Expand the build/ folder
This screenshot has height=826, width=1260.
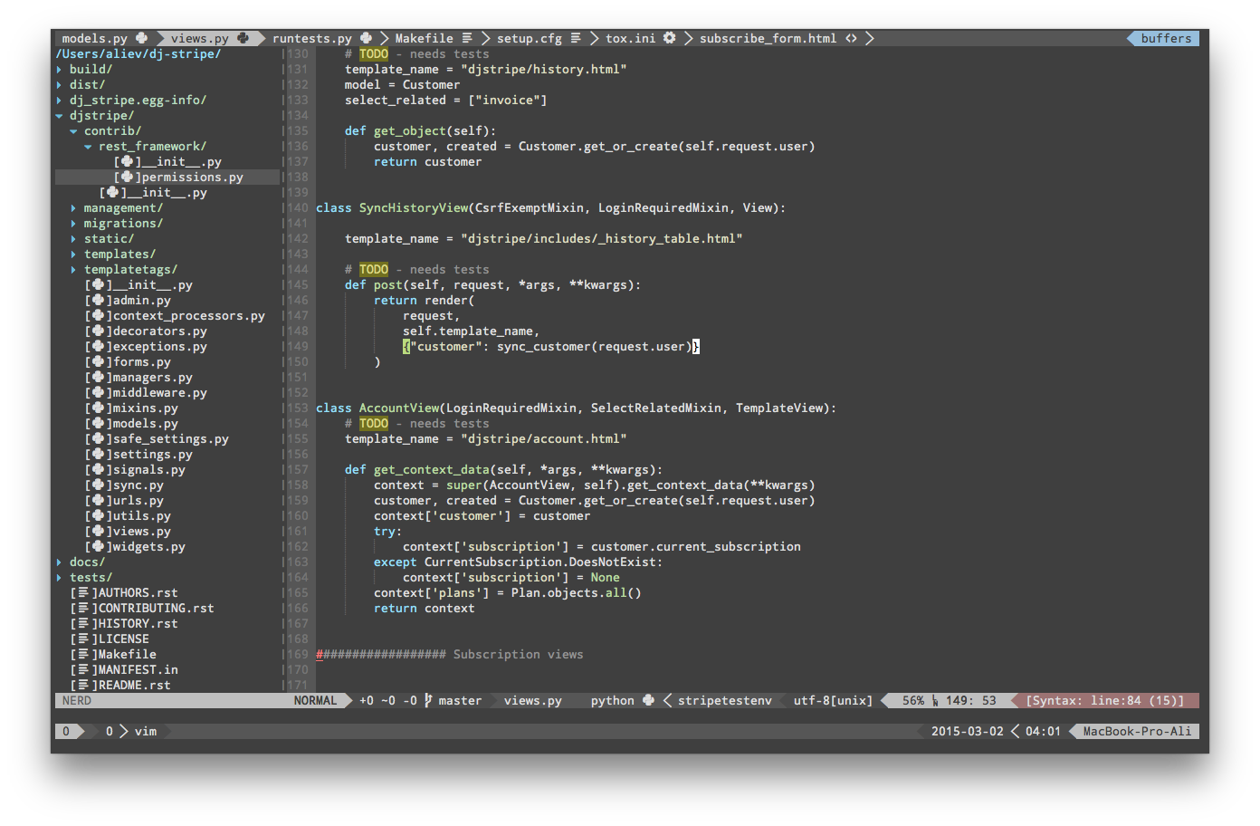(x=60, y=69)
